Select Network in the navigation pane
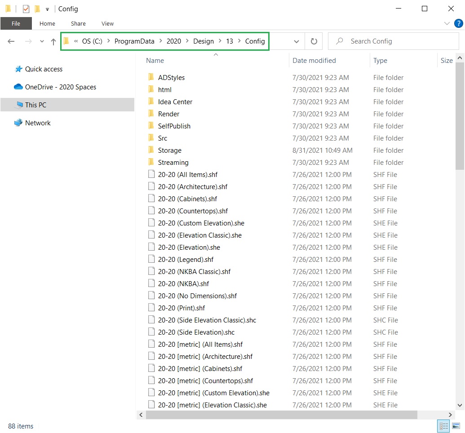The height and width of the screenshot is (433, 465). 32,123
